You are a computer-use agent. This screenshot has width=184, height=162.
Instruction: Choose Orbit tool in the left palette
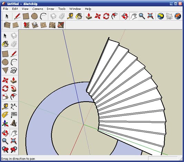[x=5, y=133]
